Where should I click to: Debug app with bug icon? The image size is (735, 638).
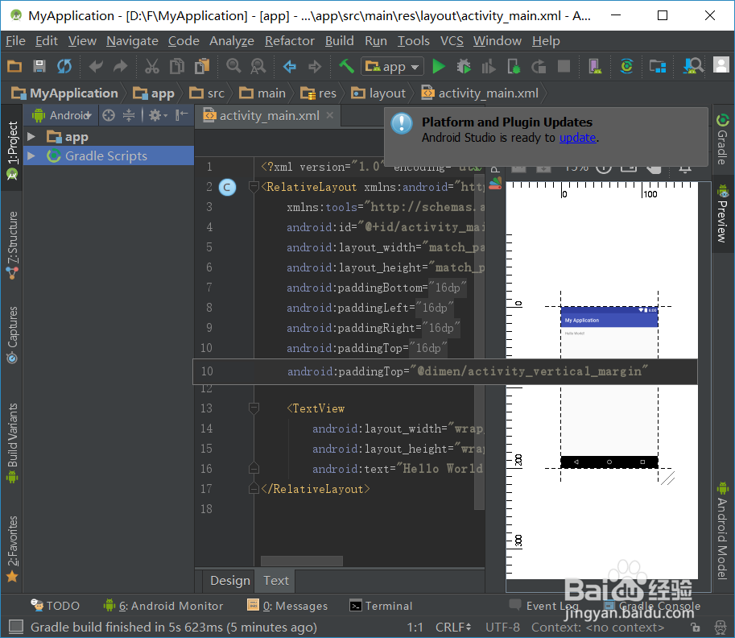click(x=464, y=67)
